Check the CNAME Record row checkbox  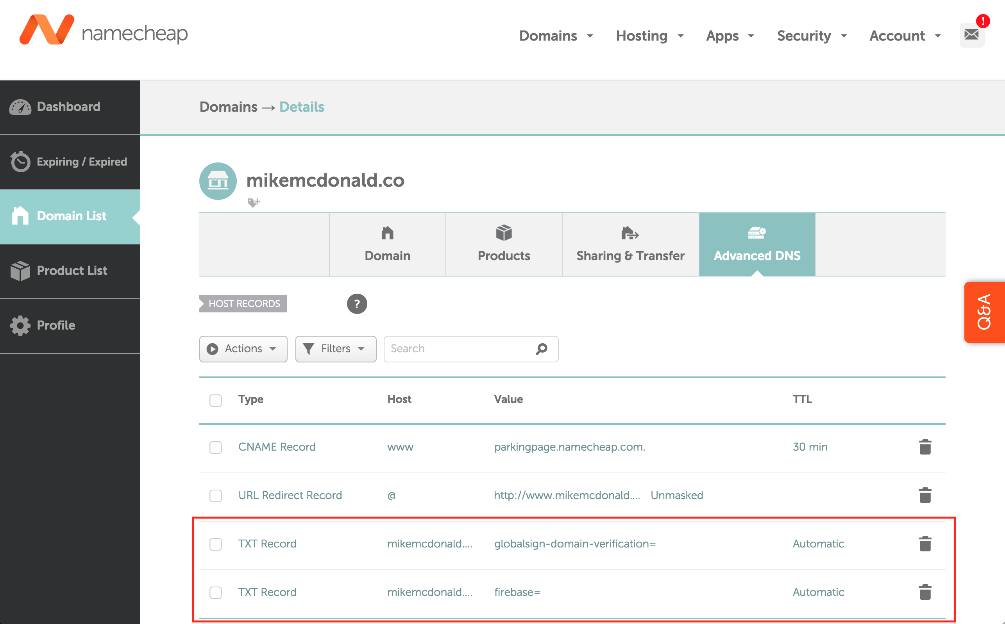[216, 447]
